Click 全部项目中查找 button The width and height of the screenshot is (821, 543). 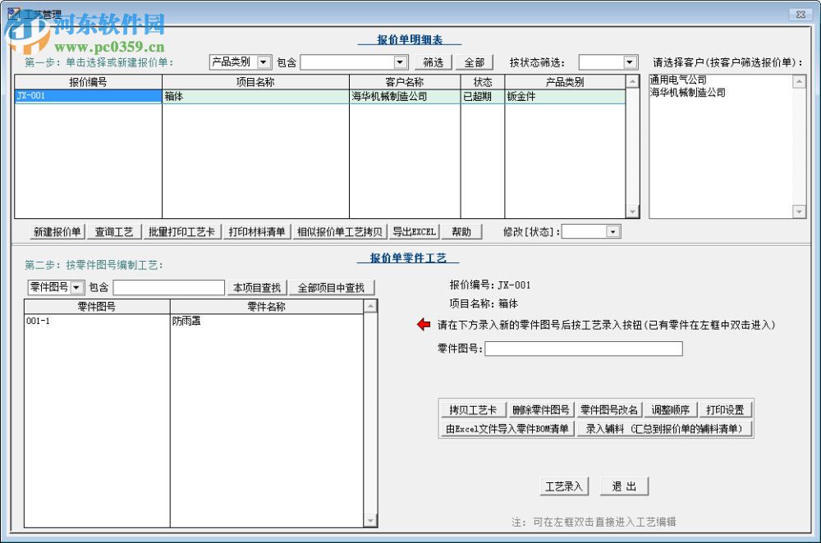331,288
